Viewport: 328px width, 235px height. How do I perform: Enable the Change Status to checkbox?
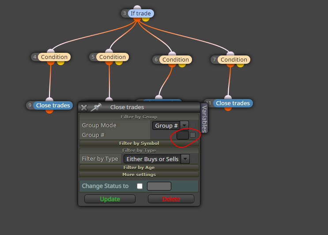click(140, 186)
